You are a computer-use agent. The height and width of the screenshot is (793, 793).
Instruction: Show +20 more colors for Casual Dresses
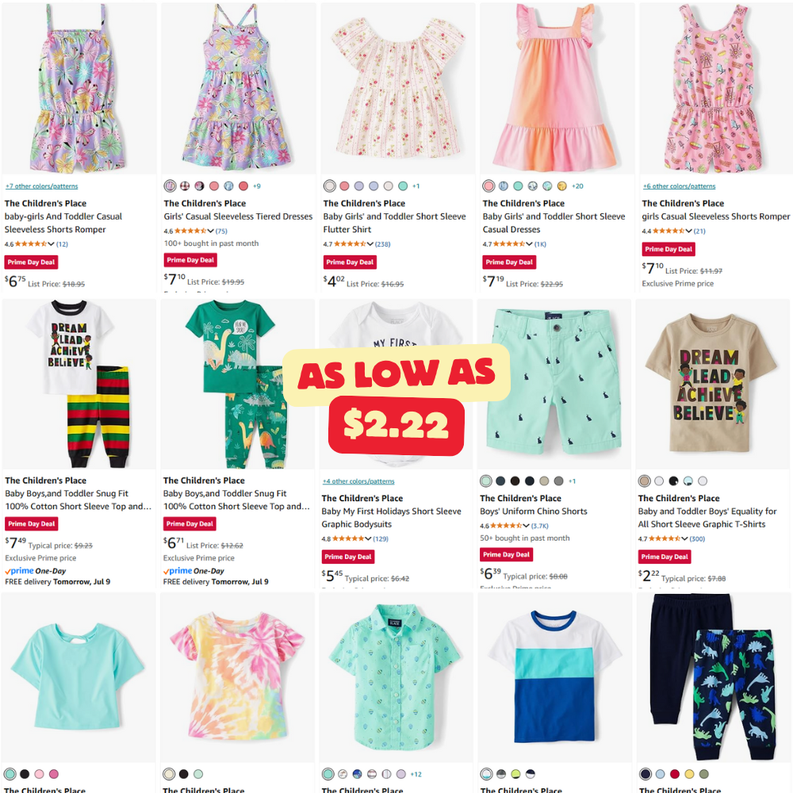[577, 186]
